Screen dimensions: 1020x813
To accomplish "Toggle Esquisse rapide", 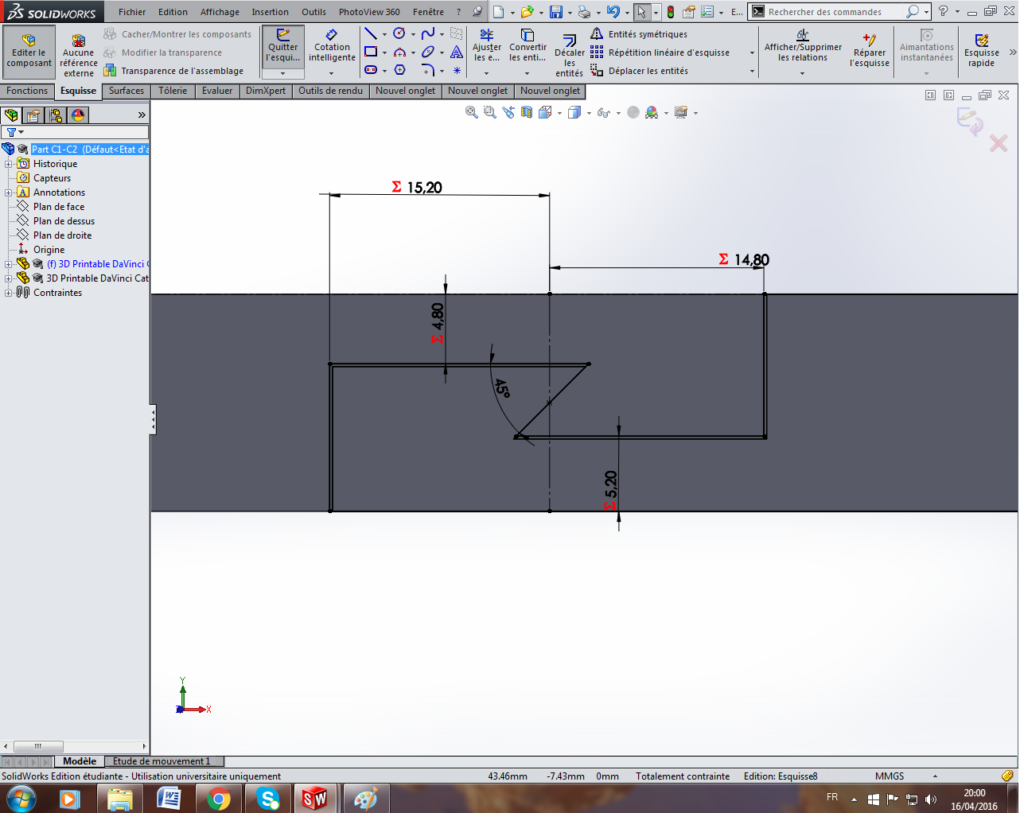I will [981, 51].
